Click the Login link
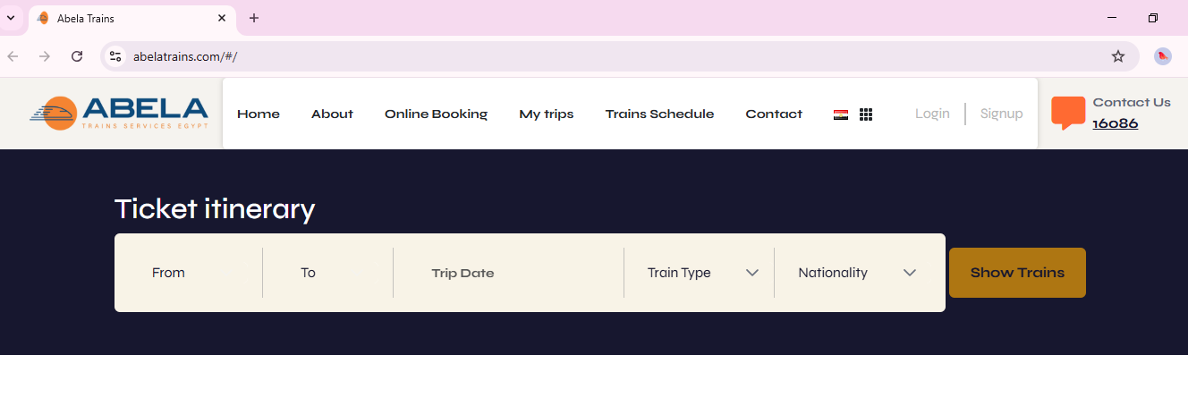Screen dimensions: 1188x414 932,114
